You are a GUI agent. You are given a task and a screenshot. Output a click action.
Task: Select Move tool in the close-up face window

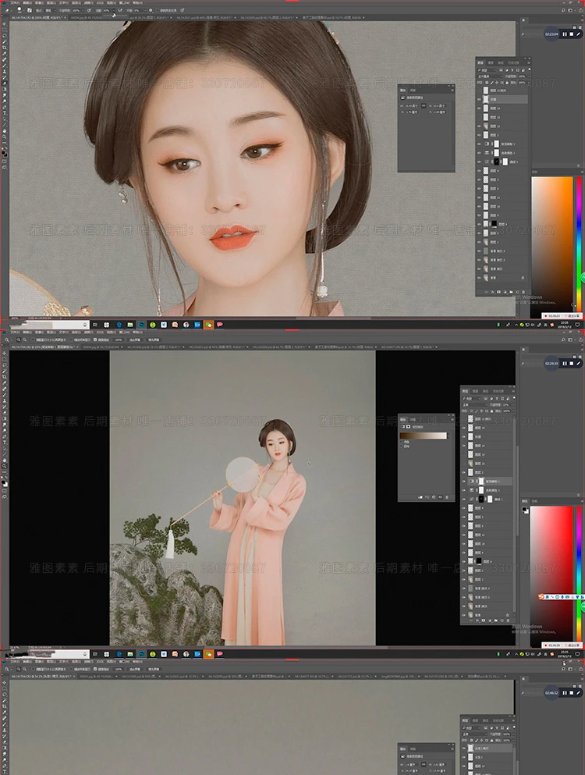[x=5, y=24]
